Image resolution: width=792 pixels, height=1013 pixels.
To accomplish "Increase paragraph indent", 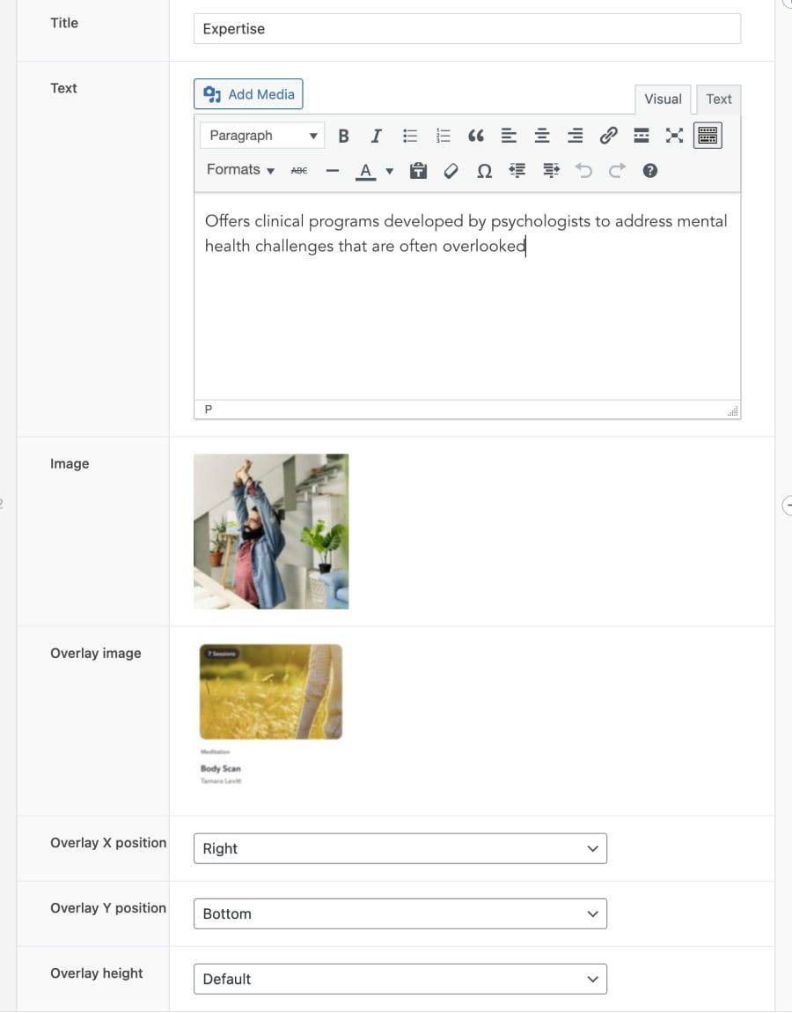I will [x=551, y=171].
